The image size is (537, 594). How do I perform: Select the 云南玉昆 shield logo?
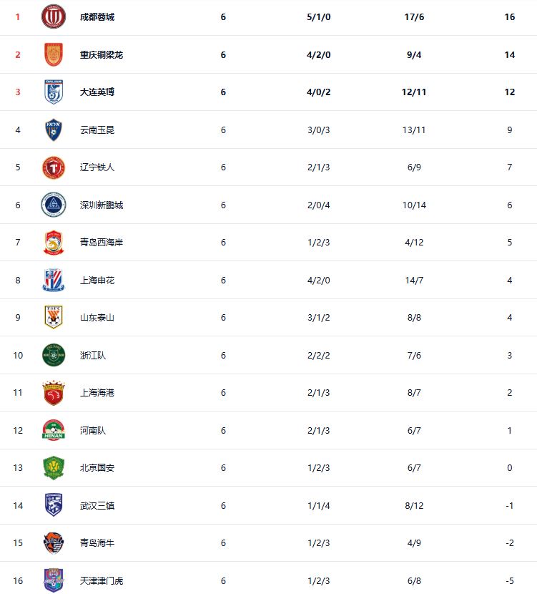coord(54,130)
